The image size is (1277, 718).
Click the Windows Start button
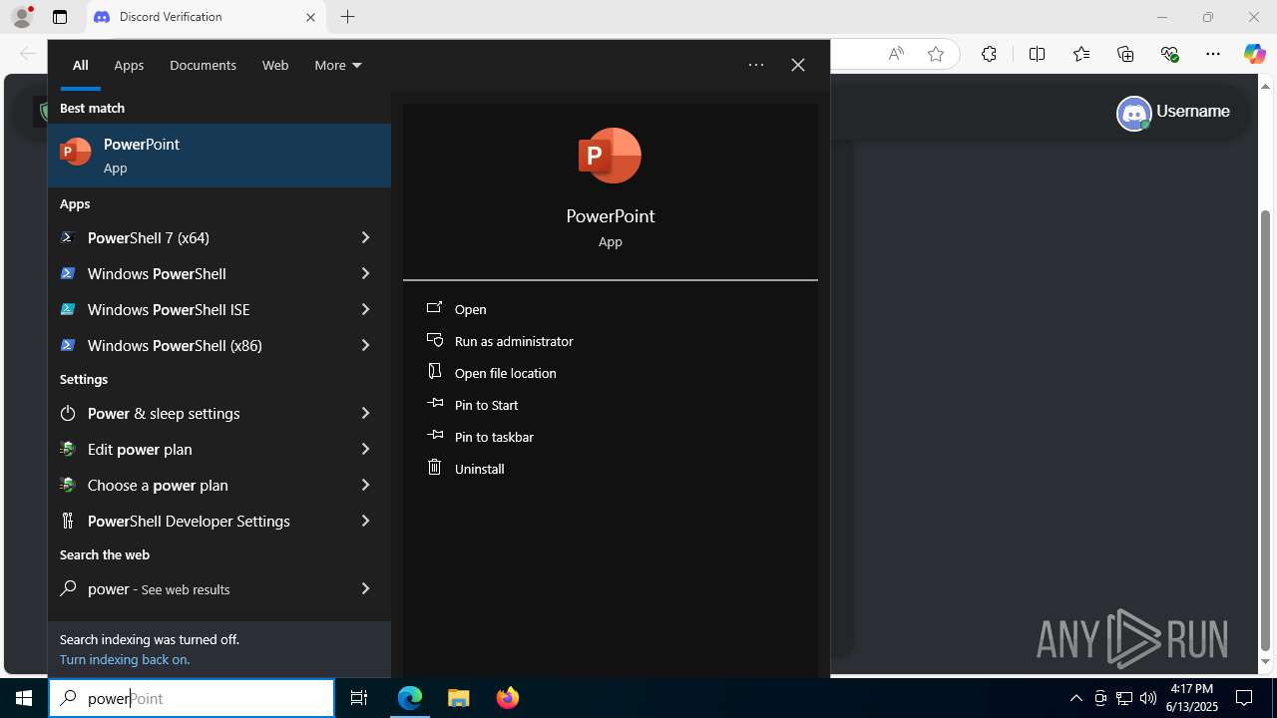point(24,698)
